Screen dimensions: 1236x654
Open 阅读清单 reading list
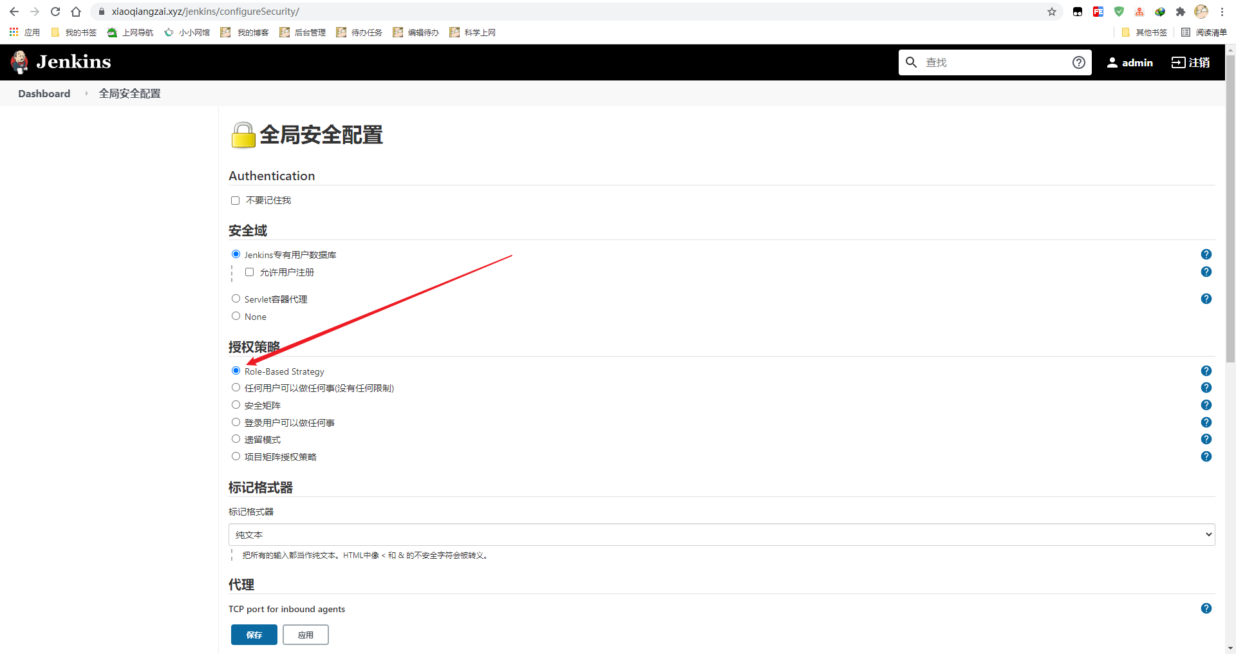pyautogui.click(x=1204, y=32)
